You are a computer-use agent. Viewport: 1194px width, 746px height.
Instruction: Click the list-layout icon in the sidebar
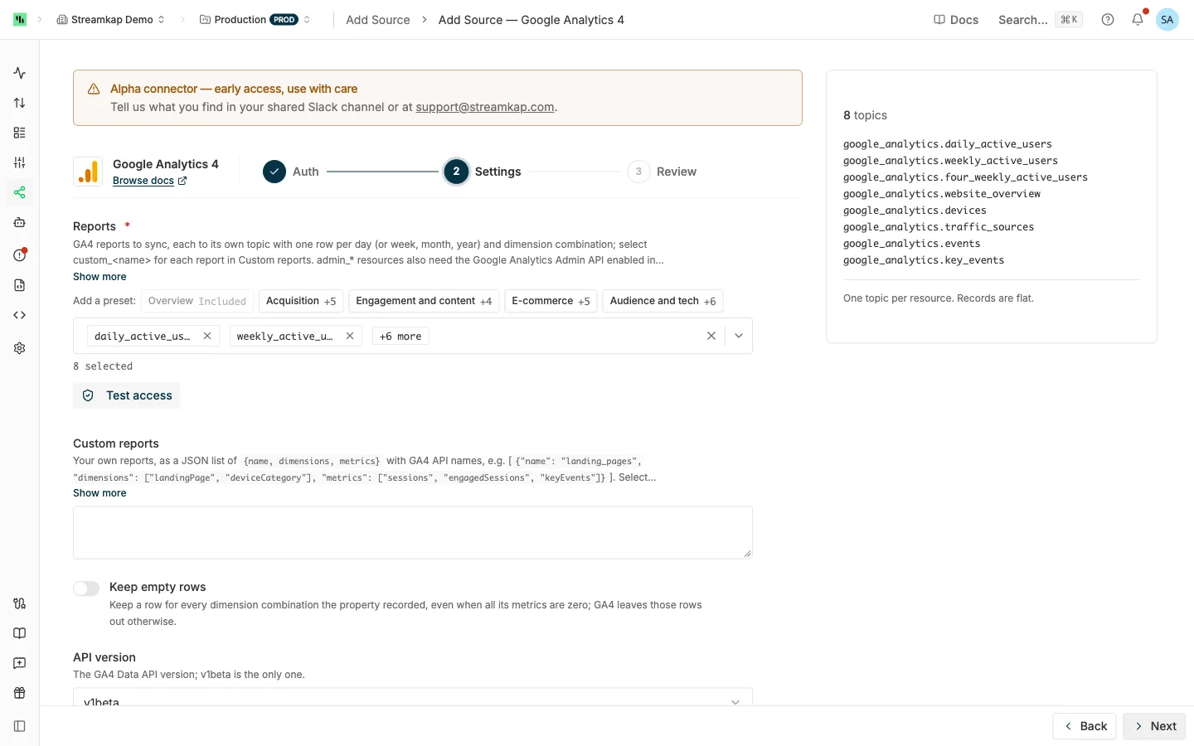[x=20, y=133]
